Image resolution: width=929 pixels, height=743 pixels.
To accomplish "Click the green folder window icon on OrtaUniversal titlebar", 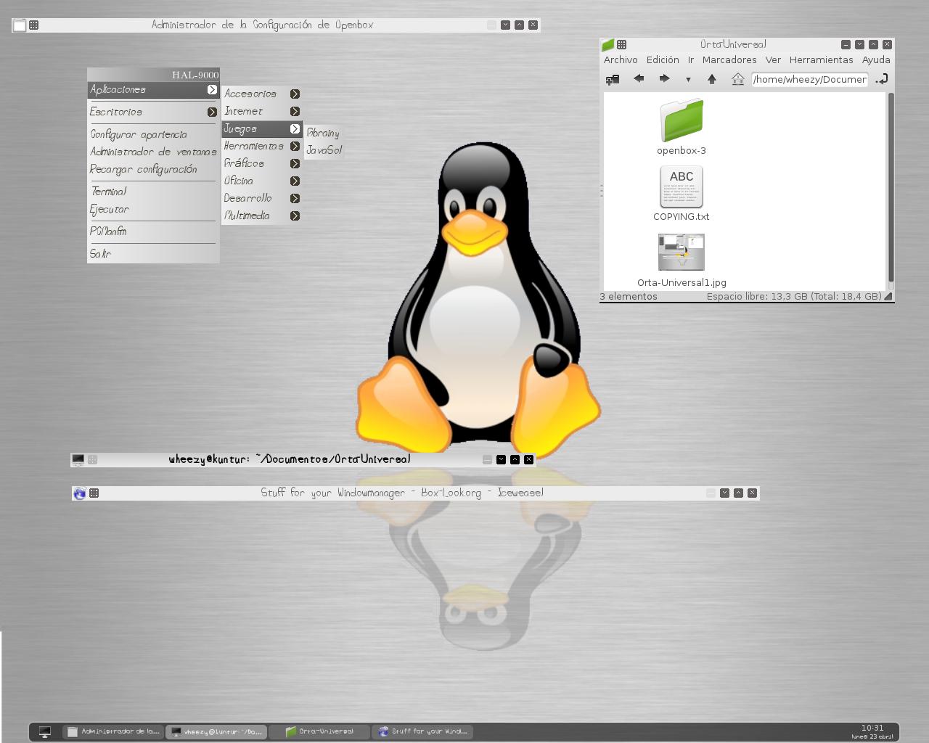I will [608, 44].
